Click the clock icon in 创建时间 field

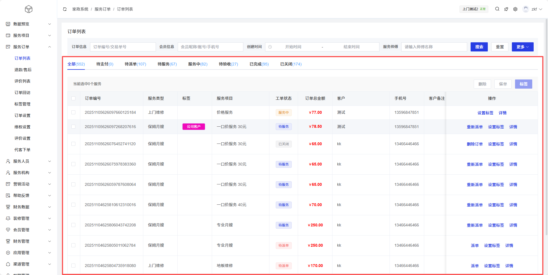(x=270, y=47)
